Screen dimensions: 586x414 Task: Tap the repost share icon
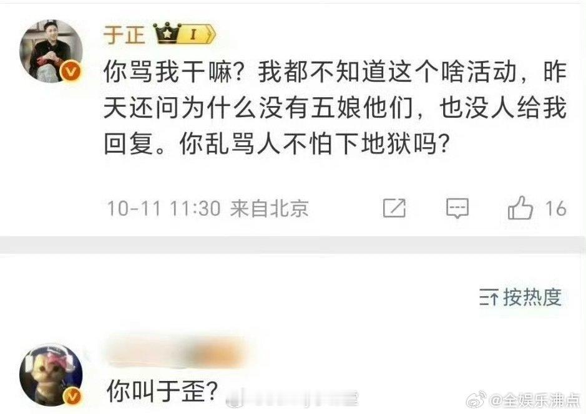click(394, 208)
